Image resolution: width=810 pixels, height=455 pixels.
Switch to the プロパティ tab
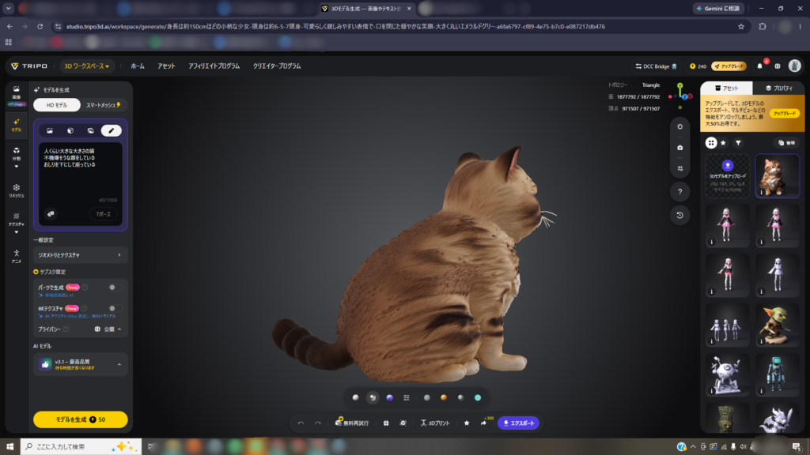[x=778, y=88]
